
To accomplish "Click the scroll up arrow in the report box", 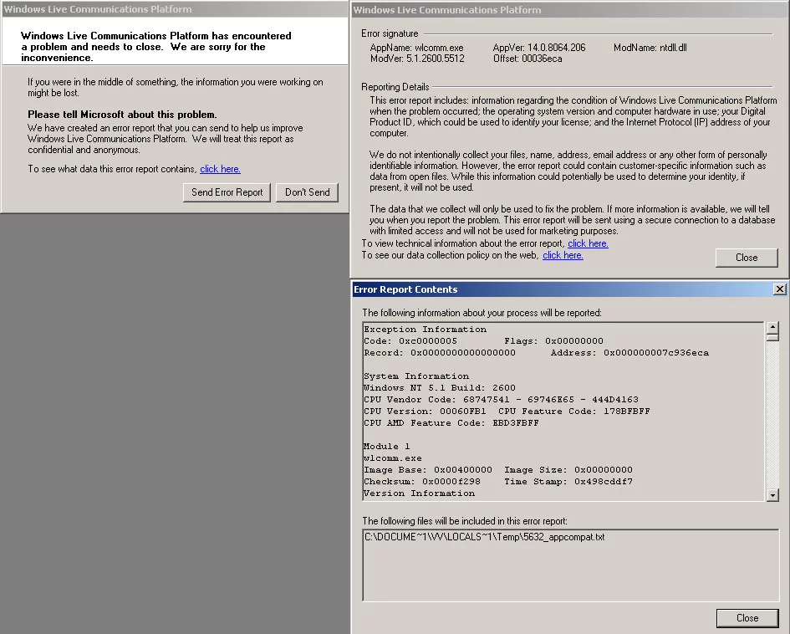I will 772,327.
